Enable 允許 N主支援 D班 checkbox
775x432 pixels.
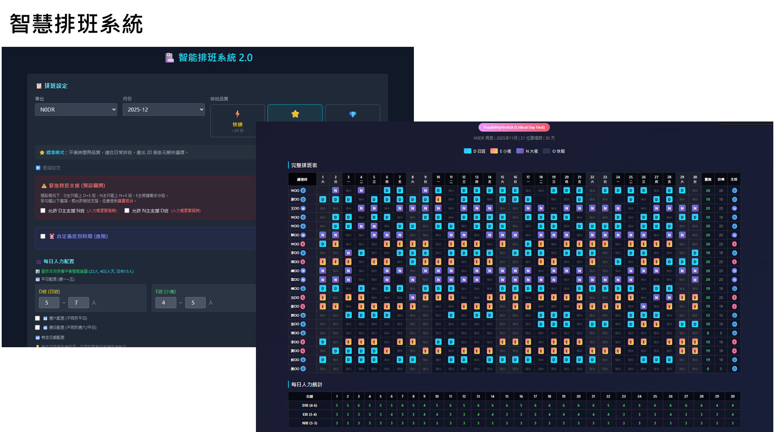click(127, 211)
